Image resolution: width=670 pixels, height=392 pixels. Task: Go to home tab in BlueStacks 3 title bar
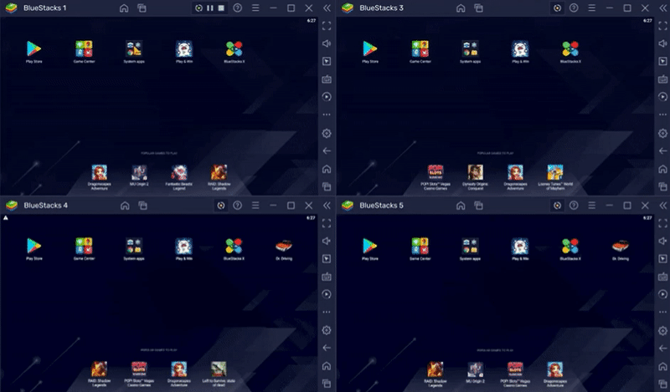[x=461, y=8]
